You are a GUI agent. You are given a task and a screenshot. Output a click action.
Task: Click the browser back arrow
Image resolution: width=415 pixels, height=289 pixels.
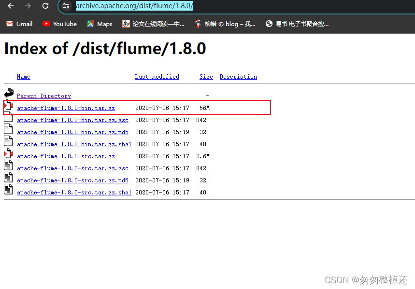(x=10, y=6)
